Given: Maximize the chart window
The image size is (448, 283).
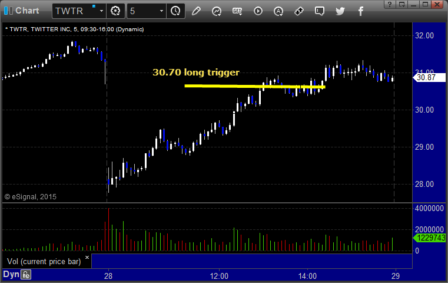Looking at the screenshot, I should pyautogui.click(x=425, y=4).
